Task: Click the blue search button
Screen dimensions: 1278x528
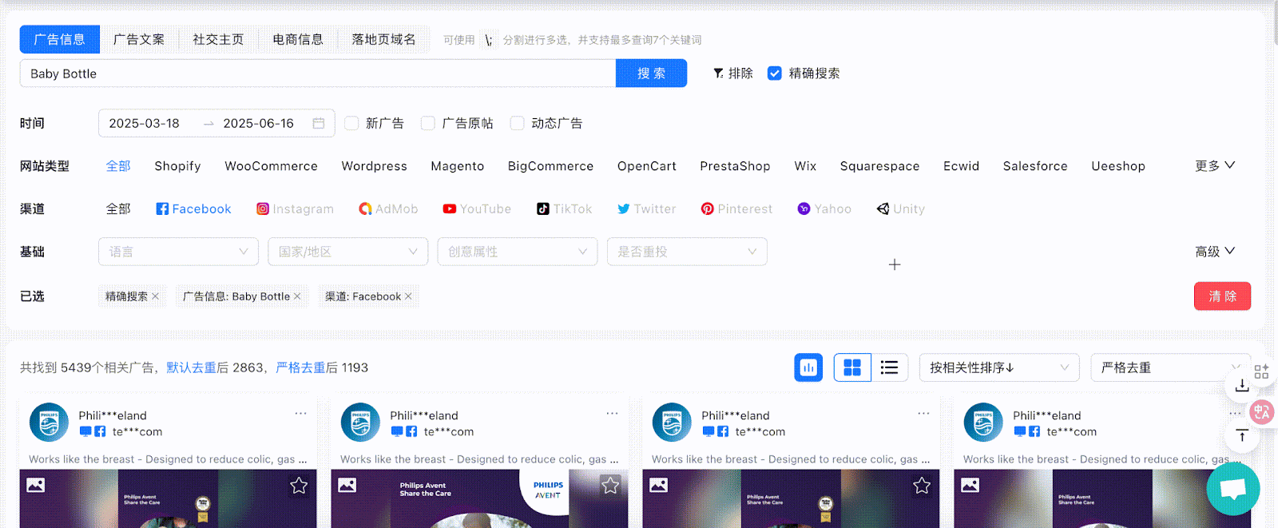Action: point(651,73)
